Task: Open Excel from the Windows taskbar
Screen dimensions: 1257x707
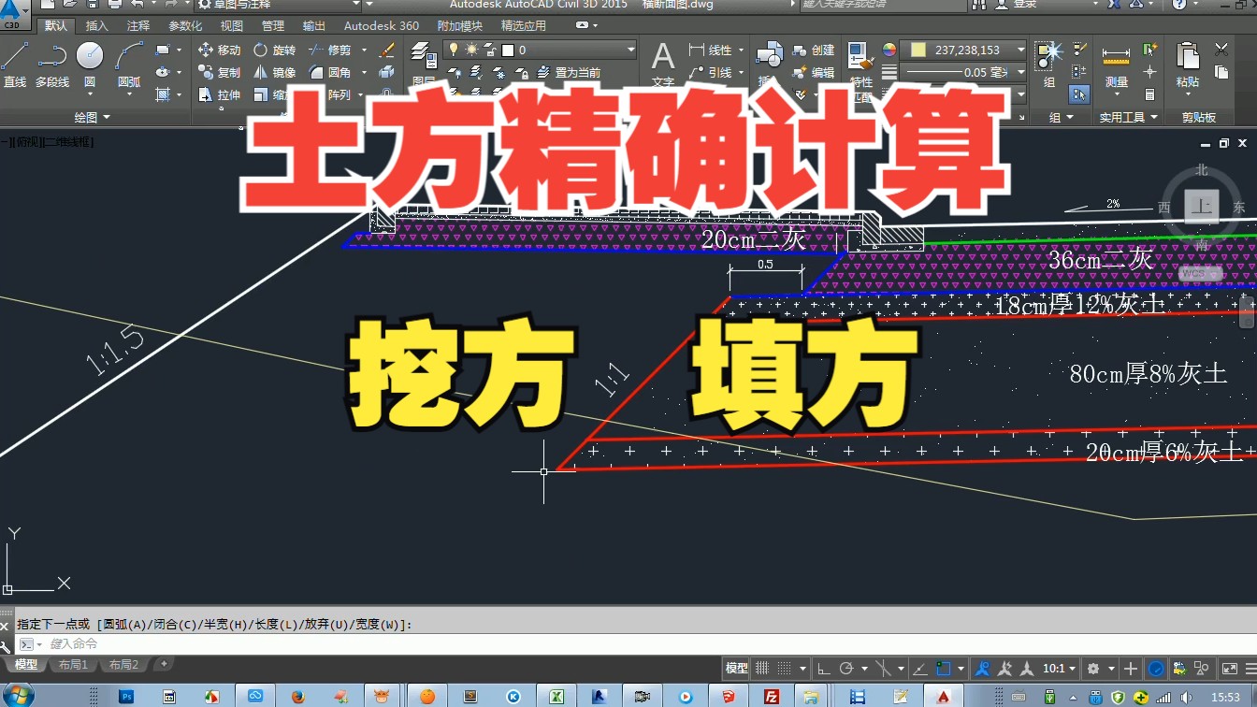Action: [556, 697]
